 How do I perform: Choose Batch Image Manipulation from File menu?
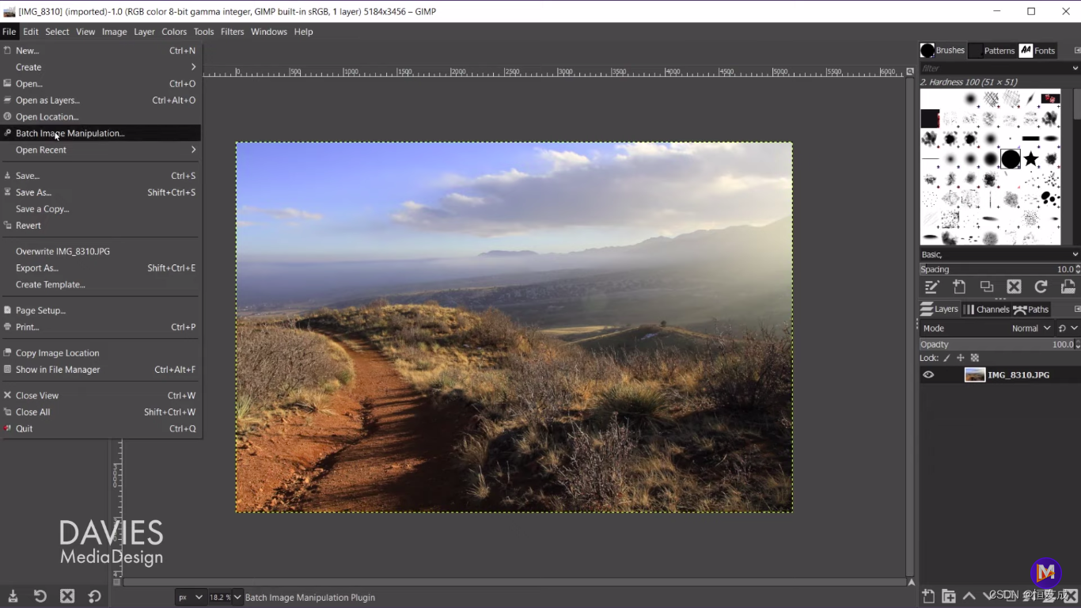click(101, 133)
